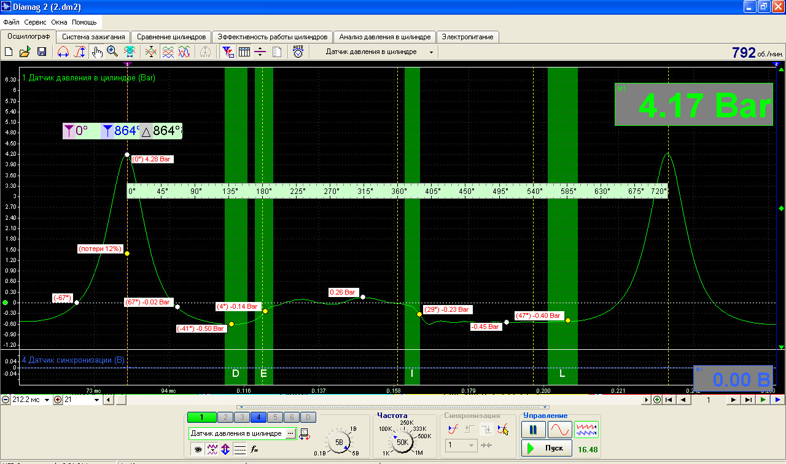The image size is (786, 464).
Task: Click the cyan fit-to-screen icon
Action: pyautogui.click(x=130, y=52)
